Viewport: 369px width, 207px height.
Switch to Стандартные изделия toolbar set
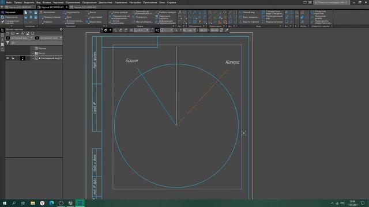click(12, 22)
